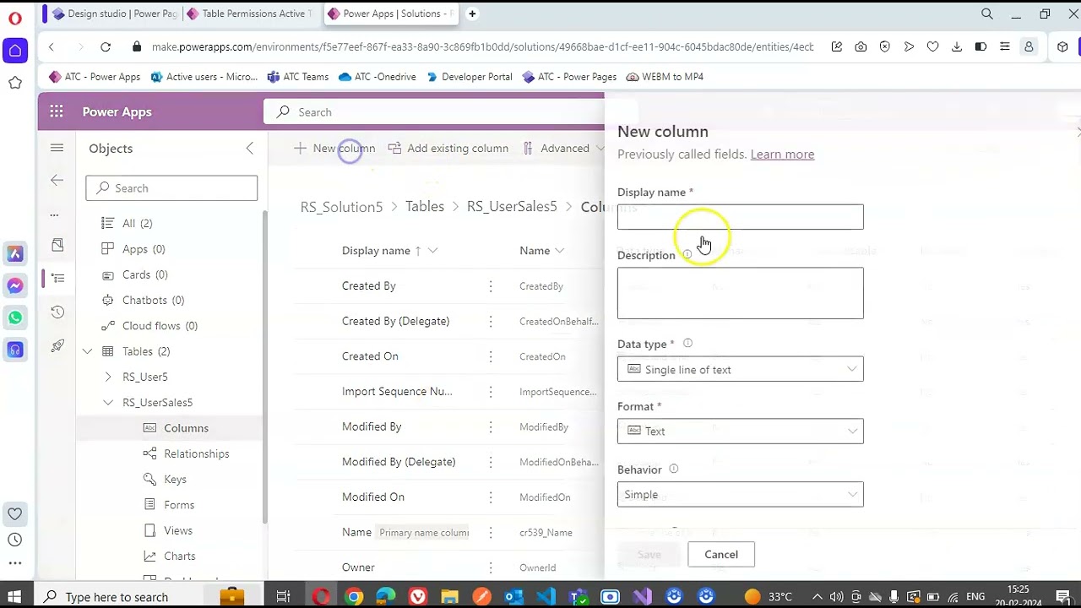1081x608 pixels.
Task: Open a new browser tab
Action: [472, 14]
